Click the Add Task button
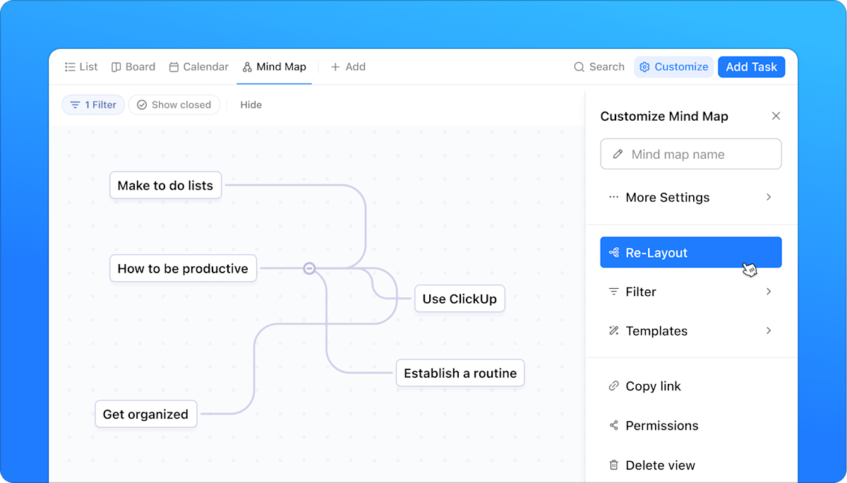Image resolution: width=847 pixels, height=483 pixels. pos(751,66)
